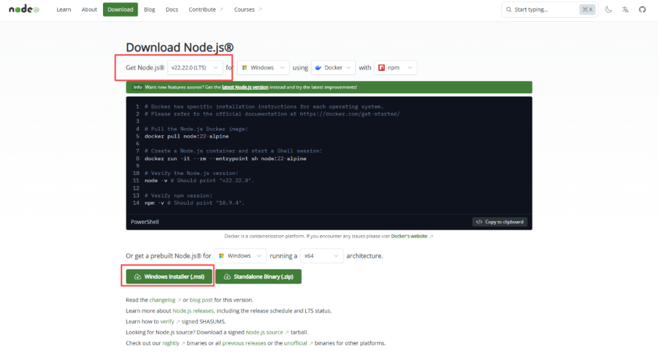The width and height of the screenshot is (658, 354).
Task: Open the blog post link
Action: pyautogui.click(x=201, y=300)
